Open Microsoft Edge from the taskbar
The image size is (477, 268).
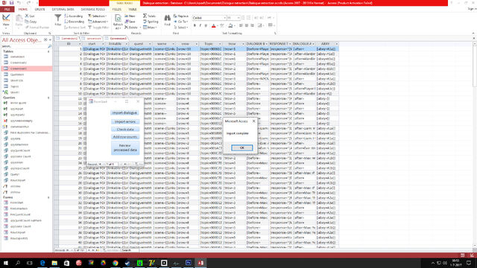click(42, 263)
